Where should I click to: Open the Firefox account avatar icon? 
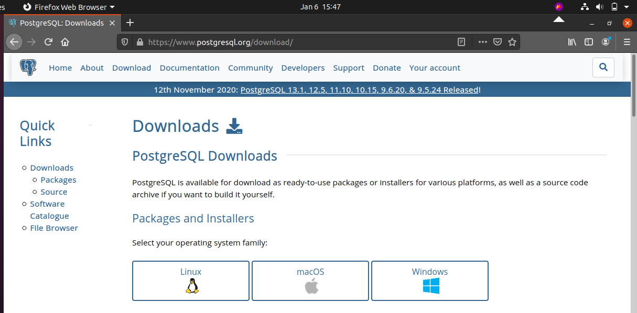(x=606, y=42)
